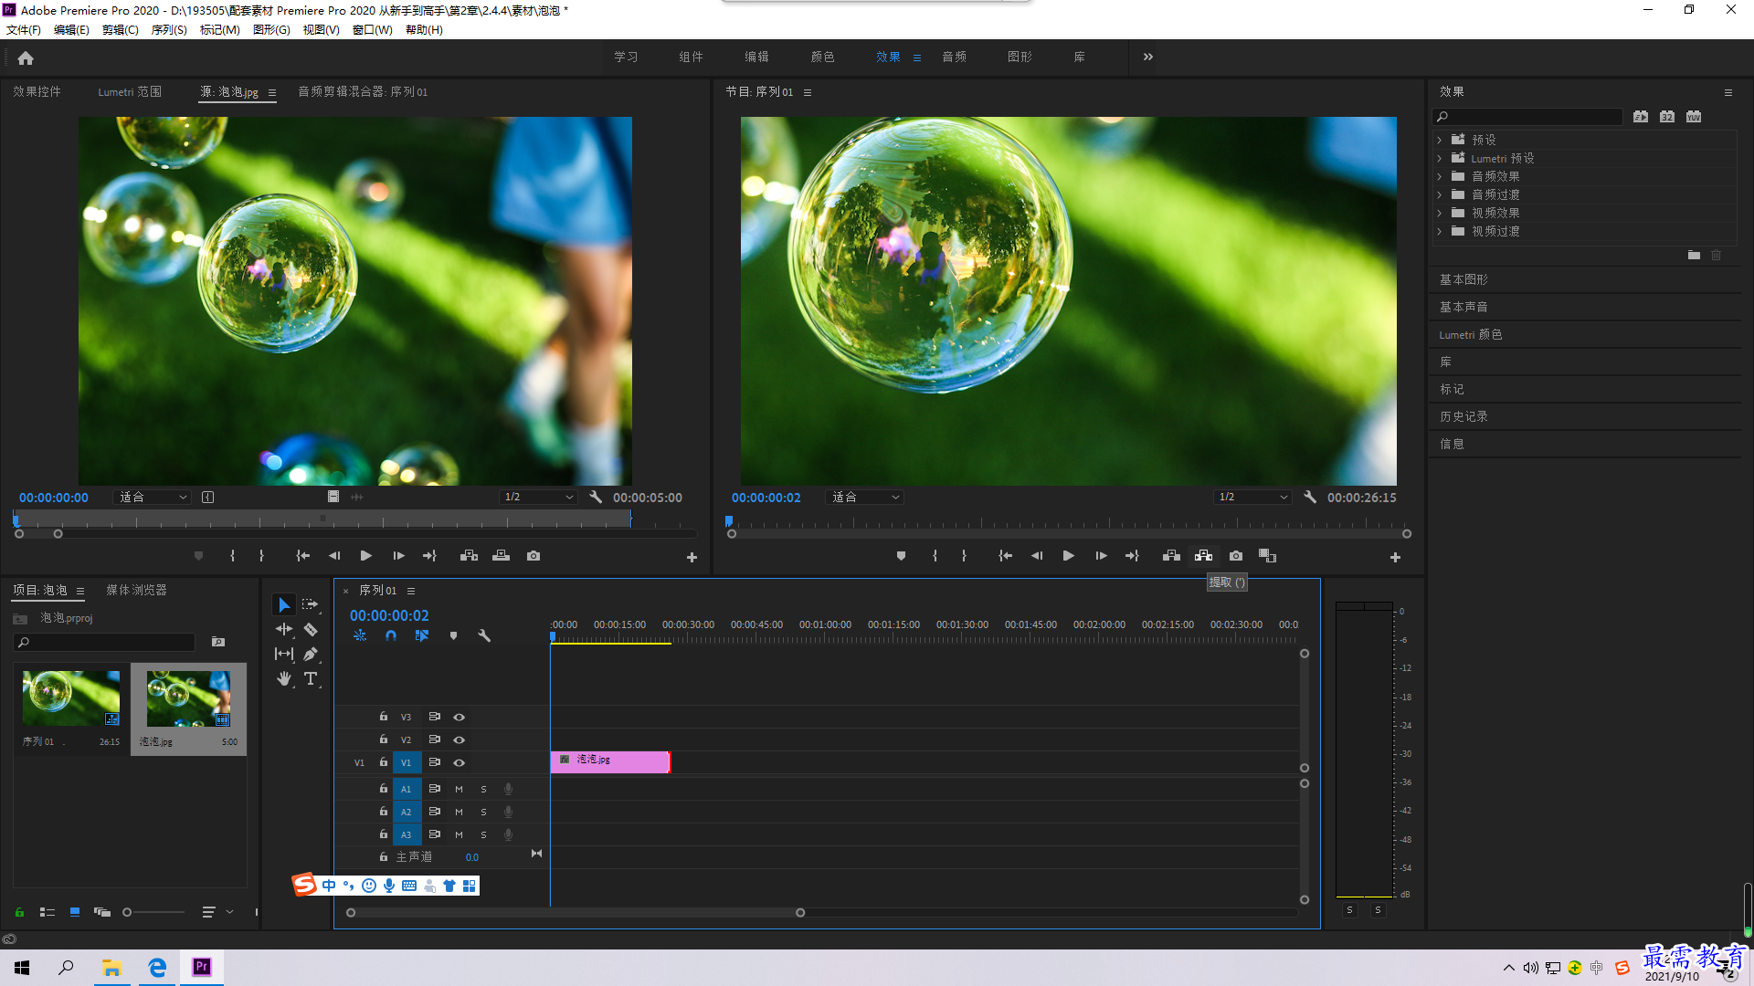This screenshot has height=986, width=1754.
Task: Select the Slip tool
Action: click(284, 654)
